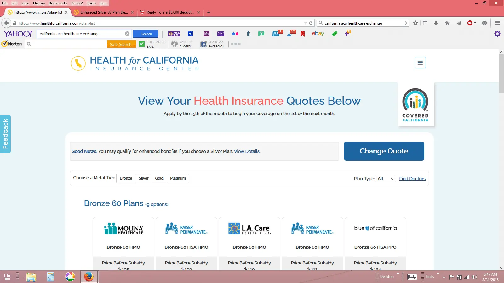Open the Plan Type dropdown
The width and height of the screenshot is (504, 283).
click(385, 179)
